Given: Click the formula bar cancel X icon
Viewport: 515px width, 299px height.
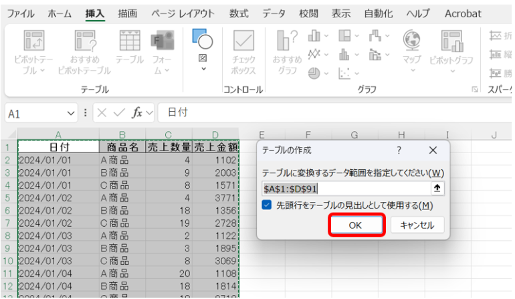Looking at the screenshot, I should (102, 113).
